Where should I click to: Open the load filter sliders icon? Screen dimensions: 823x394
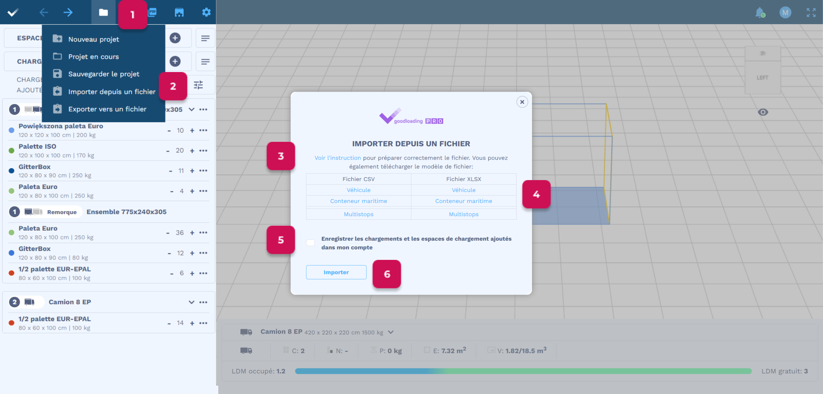click(198, 85)
